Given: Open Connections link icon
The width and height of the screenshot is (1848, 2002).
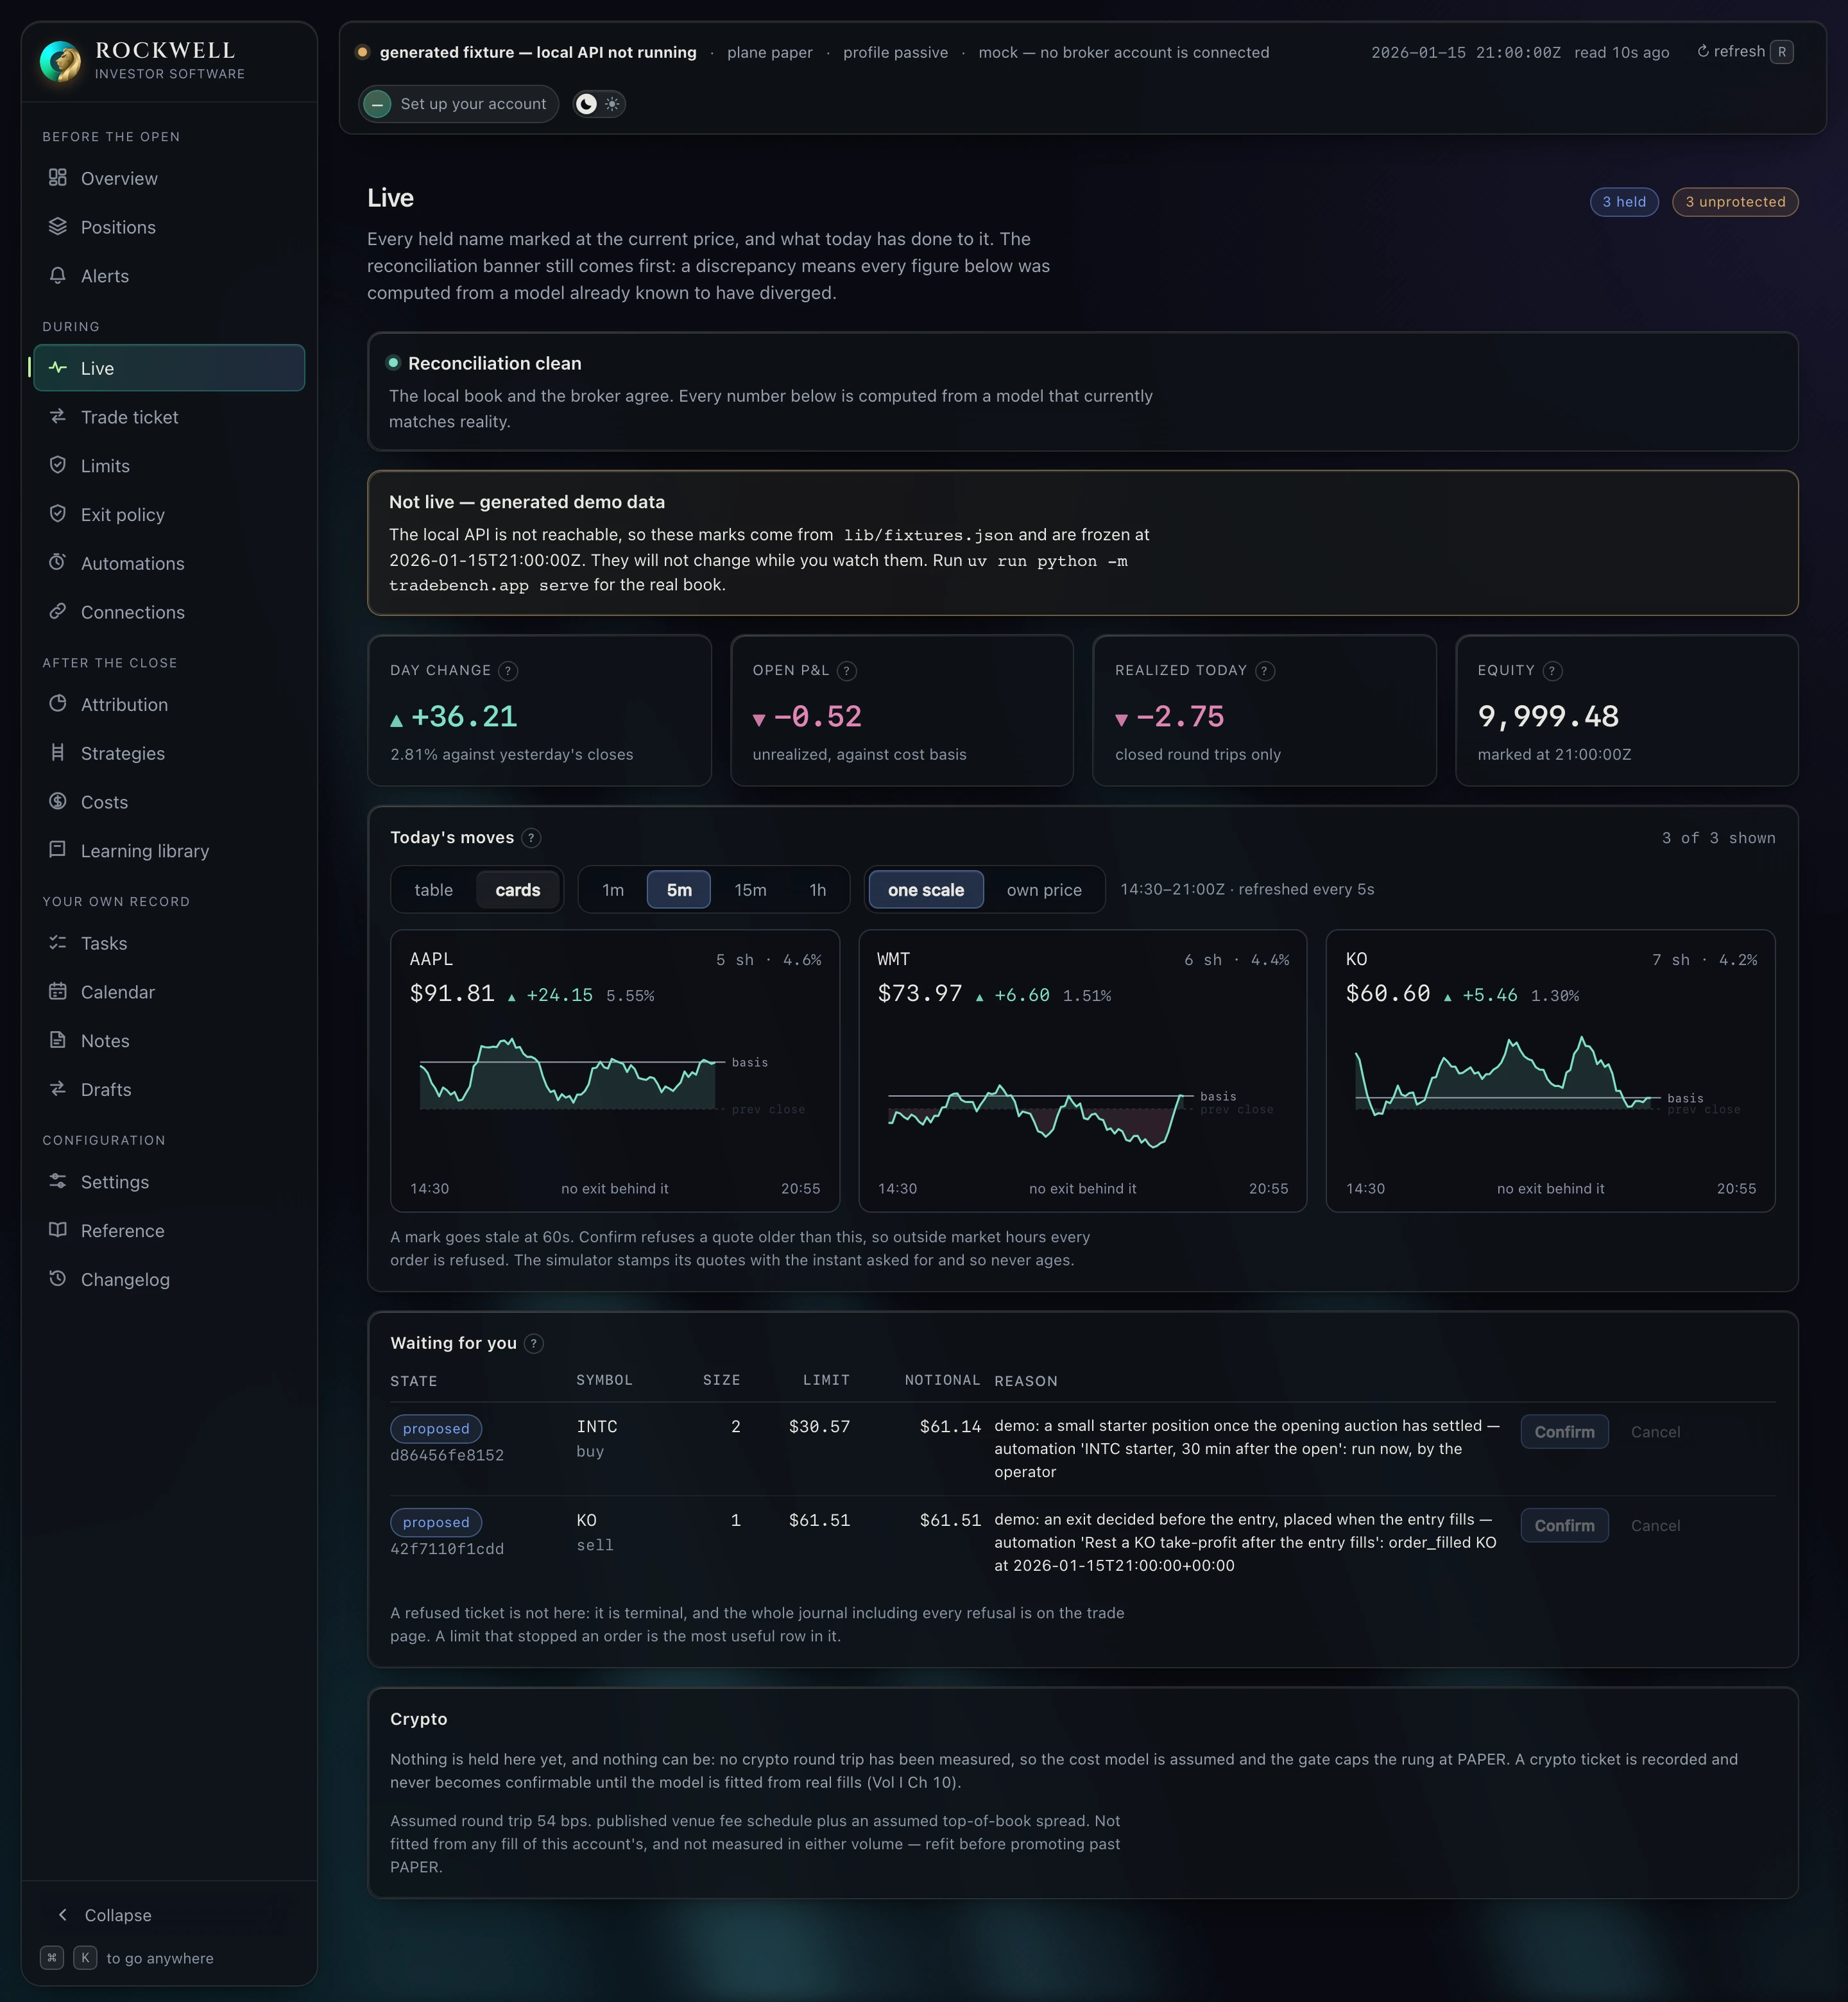Looking at the screenshot, I should click(58, 611).
